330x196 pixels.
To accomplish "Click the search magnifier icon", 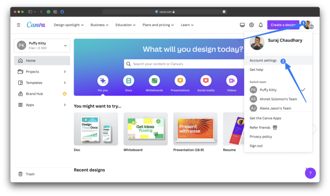I will [x=128, y=64].
